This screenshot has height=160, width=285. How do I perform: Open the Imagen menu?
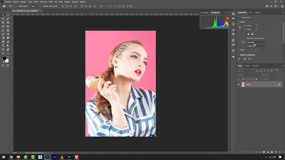tap(23, 2)
